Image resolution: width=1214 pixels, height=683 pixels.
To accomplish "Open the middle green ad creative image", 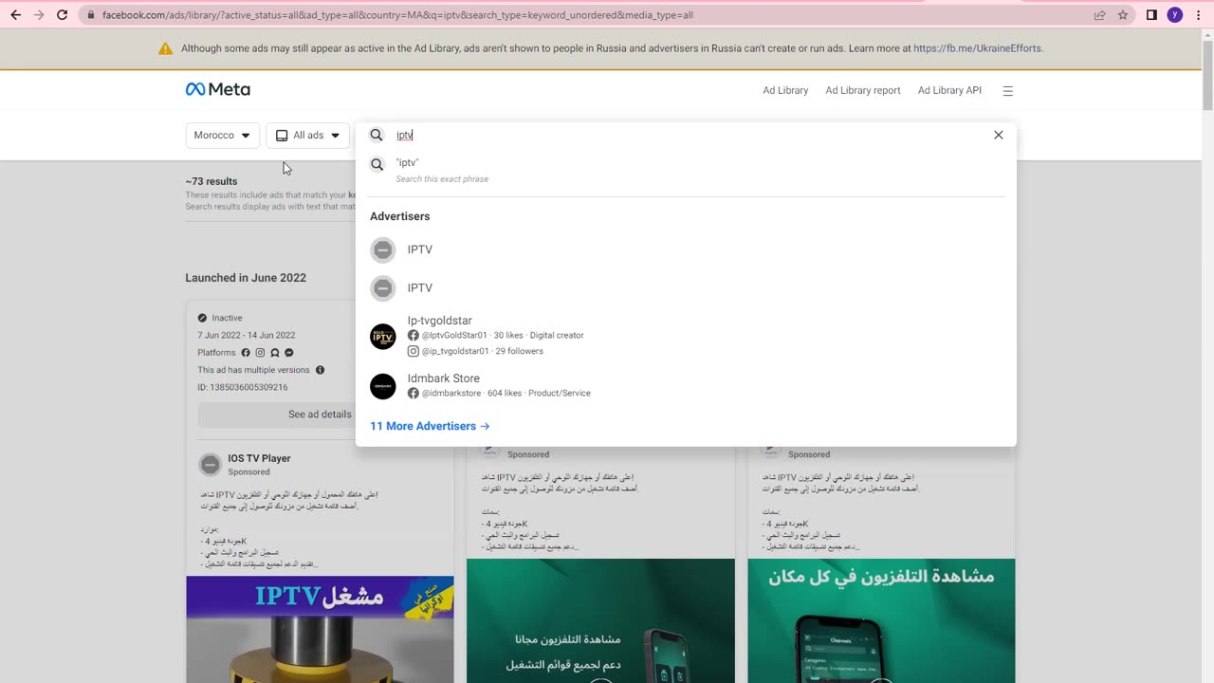I will coord(600,620).
